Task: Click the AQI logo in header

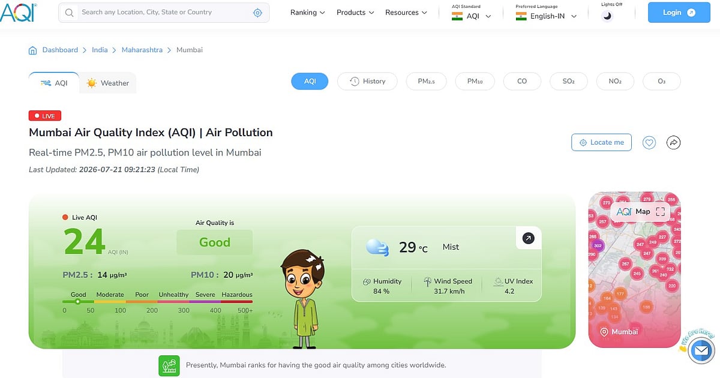Action: [18, 12]
